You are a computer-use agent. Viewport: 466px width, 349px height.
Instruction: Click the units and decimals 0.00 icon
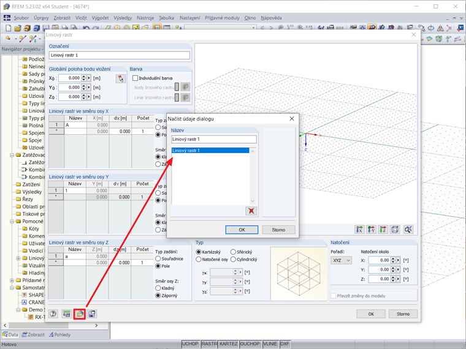pyautogui.click(x=67, y=313)
